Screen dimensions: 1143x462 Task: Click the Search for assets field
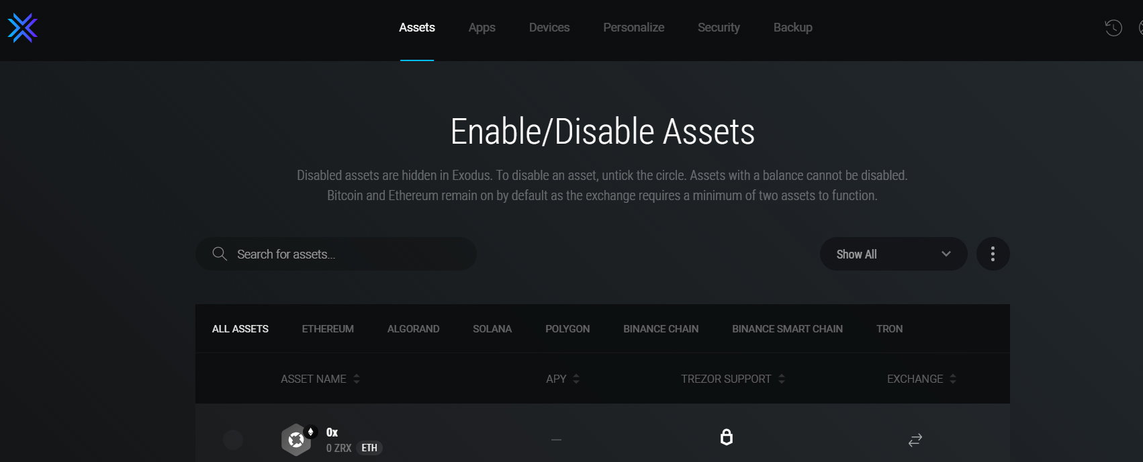(x=336, y=254)
